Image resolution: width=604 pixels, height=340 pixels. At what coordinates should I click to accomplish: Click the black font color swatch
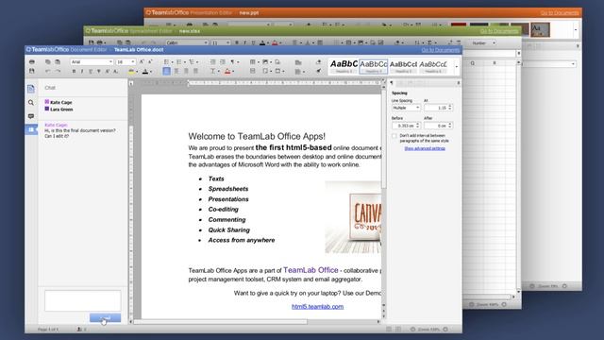[144, 72]
